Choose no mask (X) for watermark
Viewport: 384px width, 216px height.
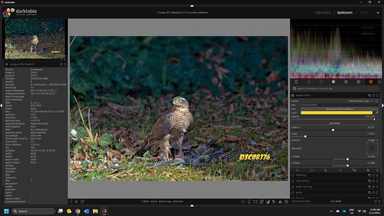tap(297, 170)
